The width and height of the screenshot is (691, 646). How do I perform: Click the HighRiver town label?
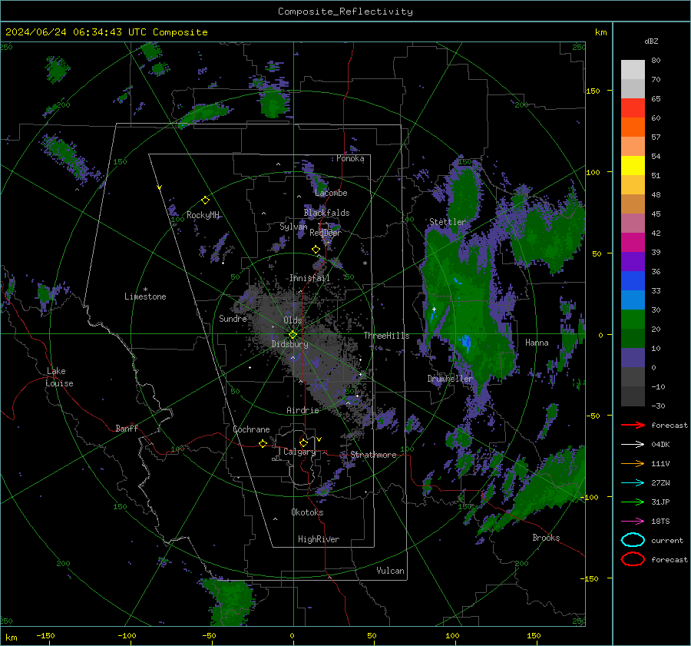pyautogui.click(x=319, y=539)
